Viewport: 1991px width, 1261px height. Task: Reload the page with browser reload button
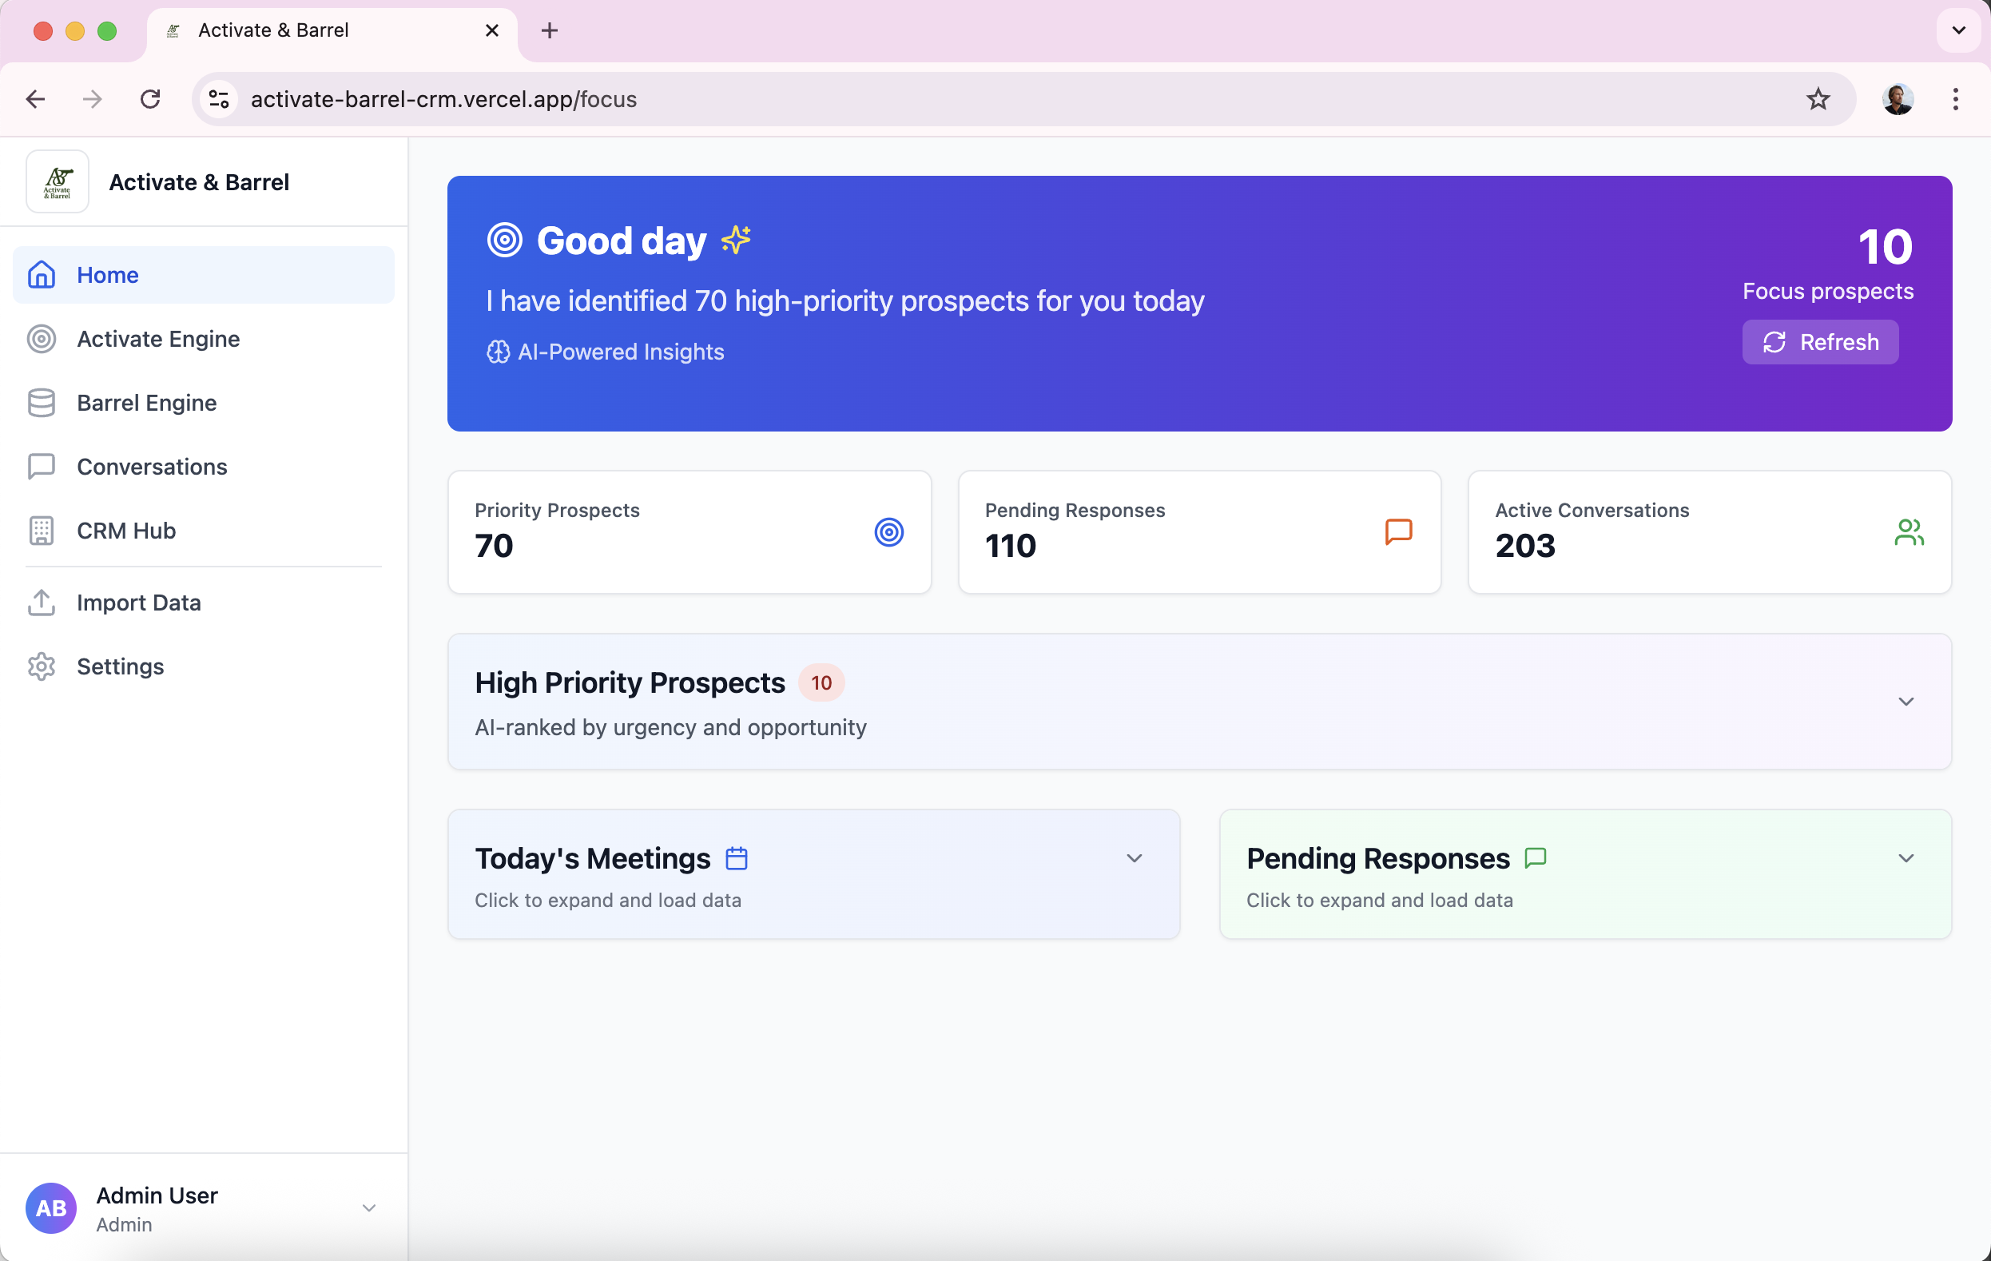150,99
